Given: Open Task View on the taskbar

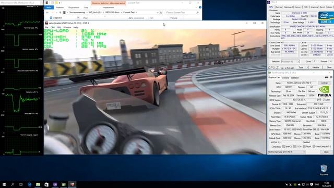Looking at the screenshot, I should [21, 184].
